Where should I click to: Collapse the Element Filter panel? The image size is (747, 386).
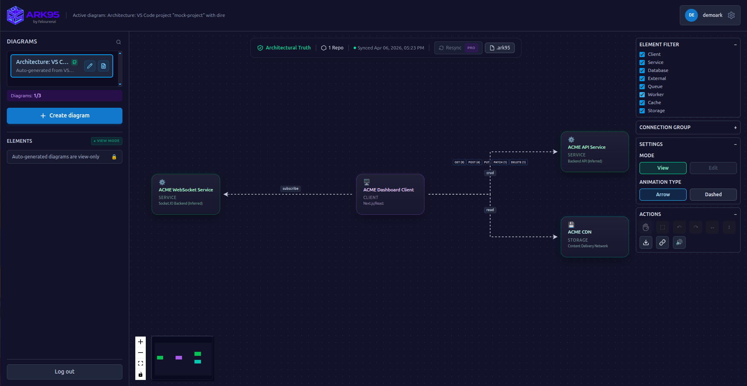pyautogui.click(x=736, y=44)
